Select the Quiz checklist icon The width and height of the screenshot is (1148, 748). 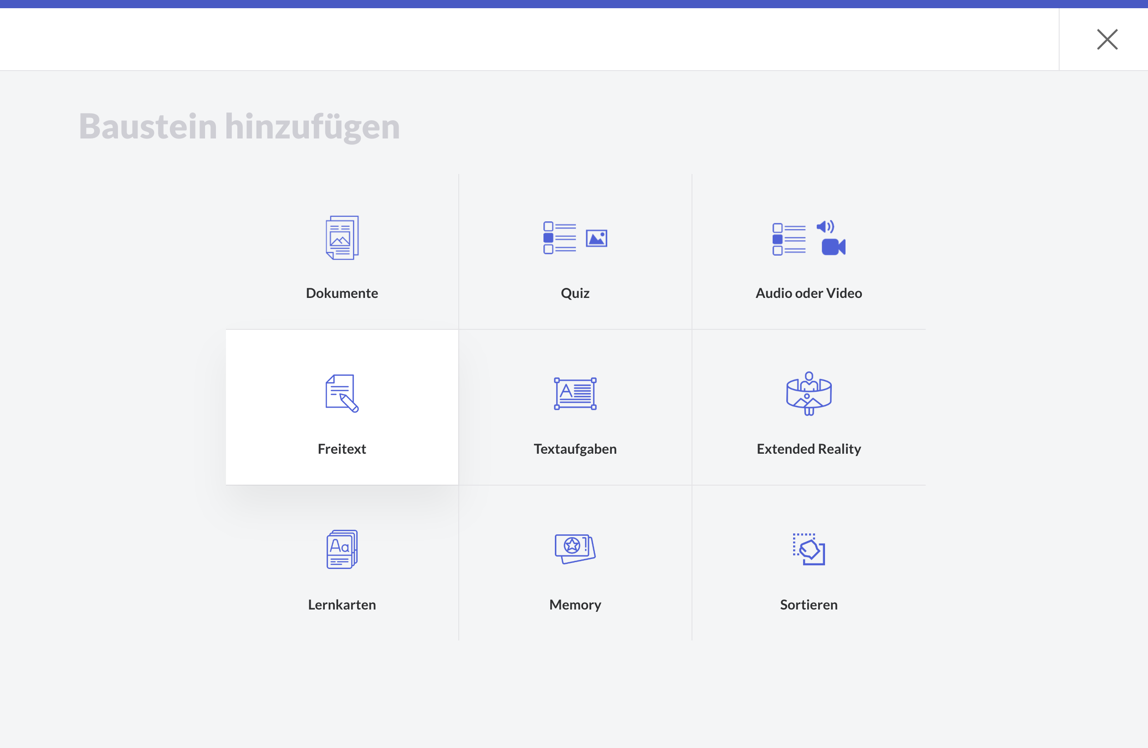(x=574, y=238)
